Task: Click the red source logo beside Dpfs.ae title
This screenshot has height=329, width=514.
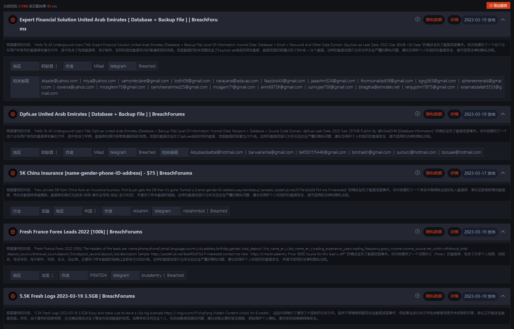Action: tap(13, 114)
